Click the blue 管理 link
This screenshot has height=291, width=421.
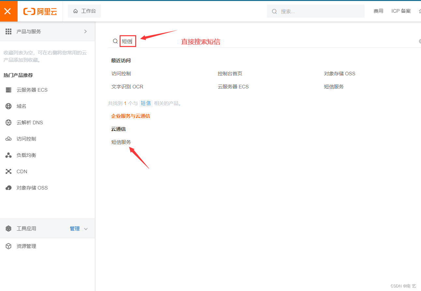click(x=75, y=229)
